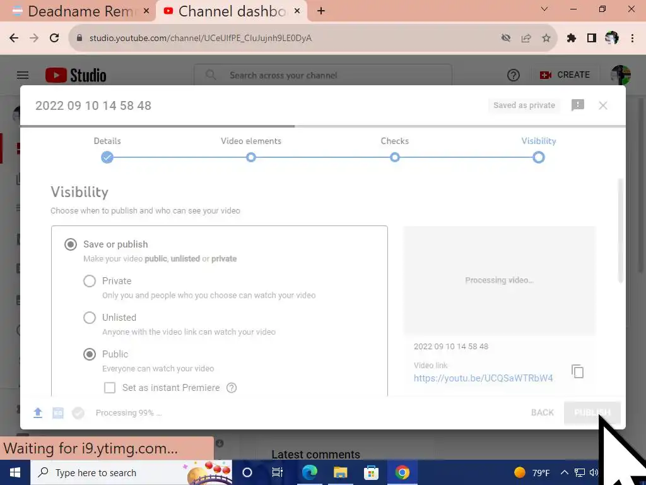Toggle the browser side panel icon
The height and width of the screenshot is (485, 646).
[x=592, y=38]
